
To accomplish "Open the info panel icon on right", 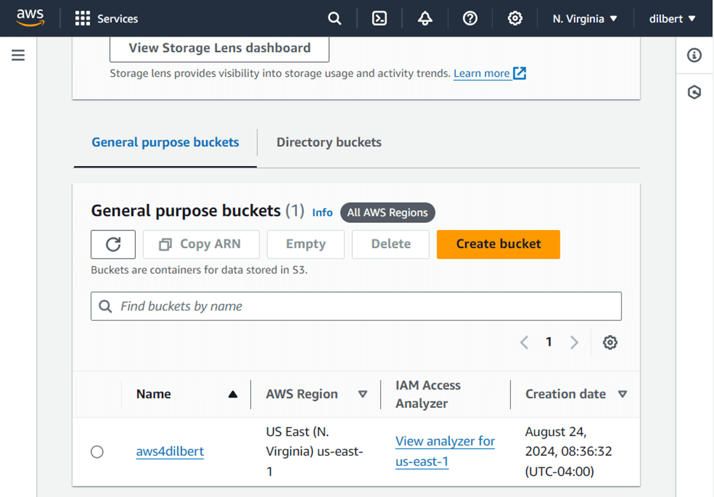I will 694,55.
